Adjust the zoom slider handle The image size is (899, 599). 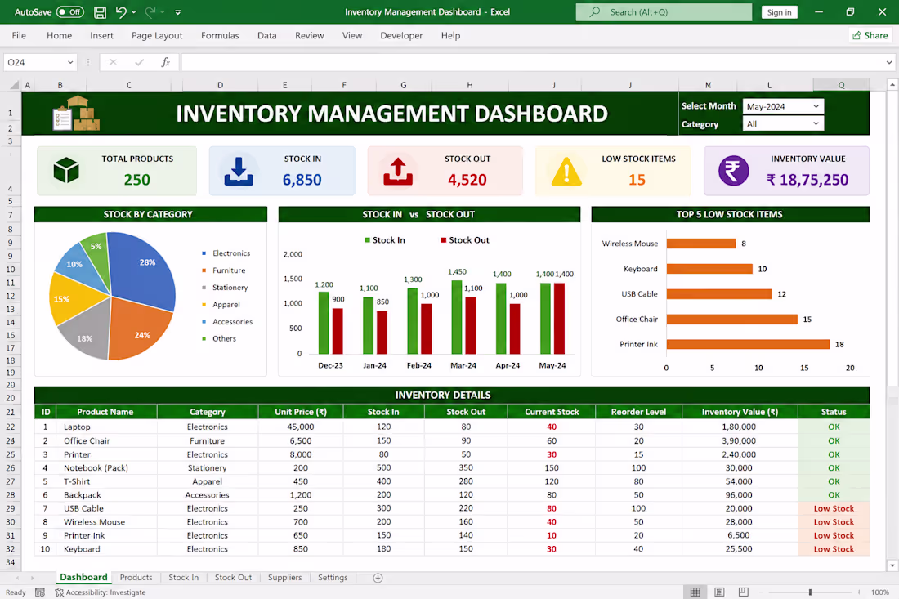point(810,592)
